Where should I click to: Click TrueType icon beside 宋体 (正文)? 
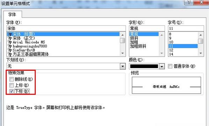(x=10, y=38)
